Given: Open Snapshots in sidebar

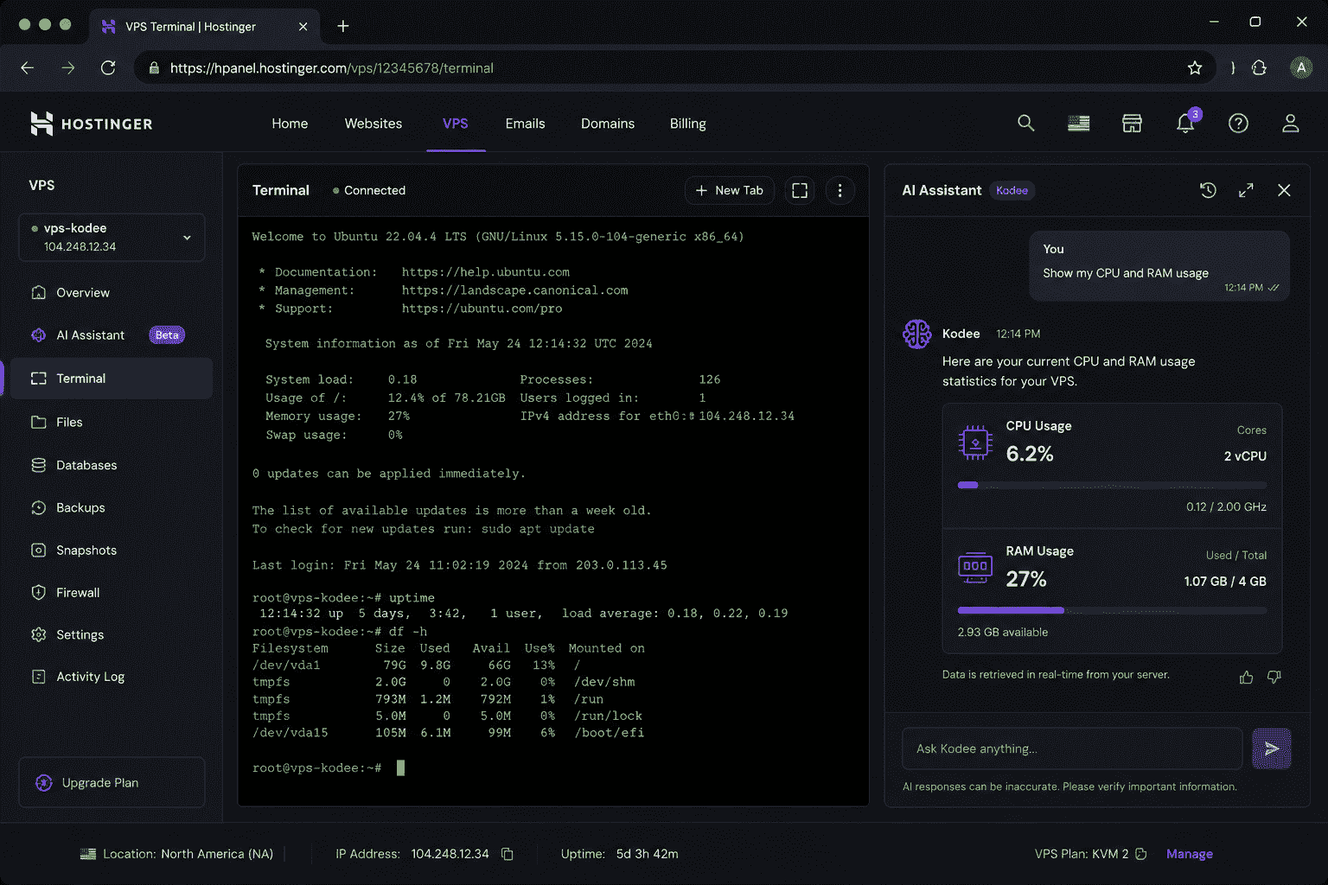Looking at the screenshot, I should click(x=112, y=551).
